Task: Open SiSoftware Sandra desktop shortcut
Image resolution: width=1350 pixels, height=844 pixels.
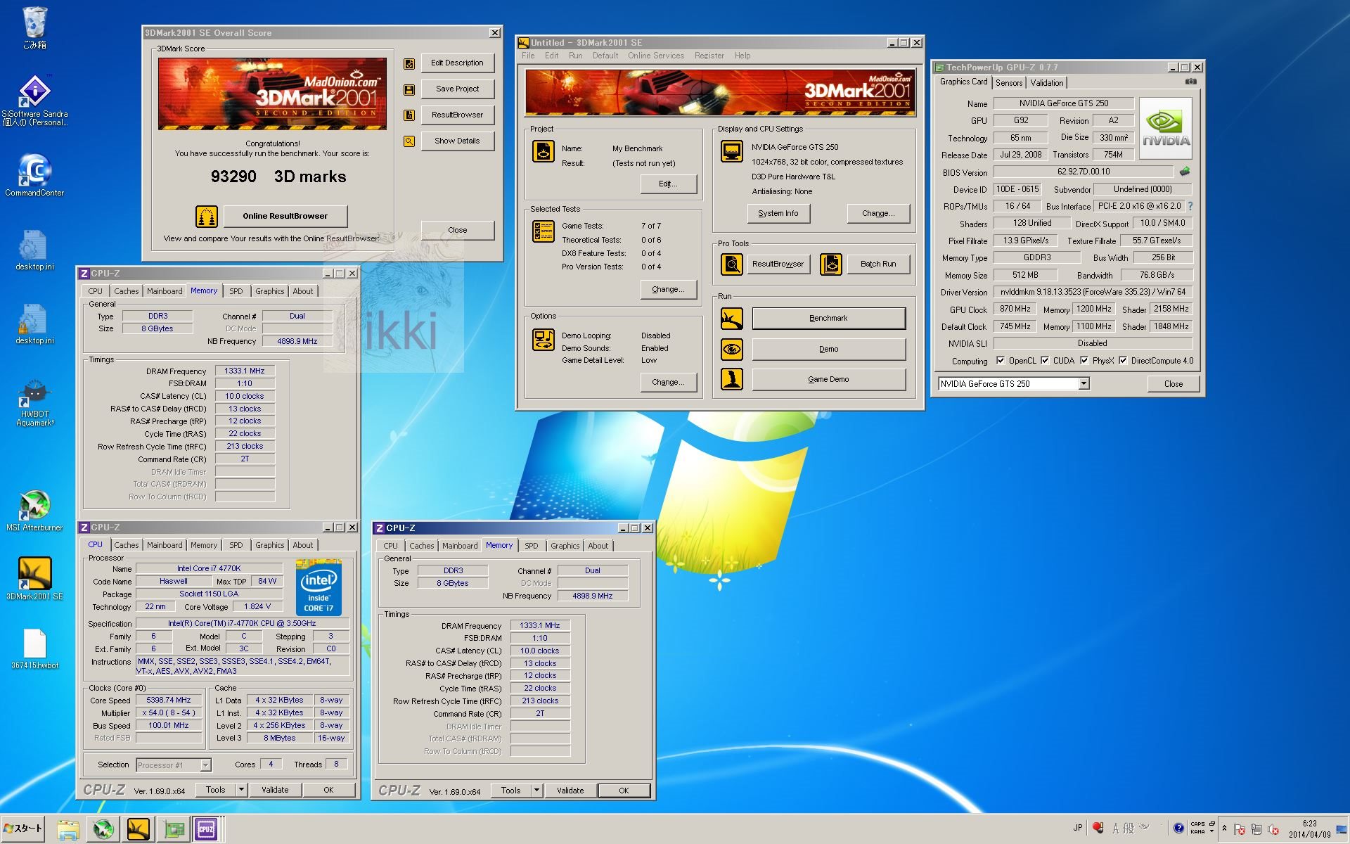Action: tap(34, 101)
